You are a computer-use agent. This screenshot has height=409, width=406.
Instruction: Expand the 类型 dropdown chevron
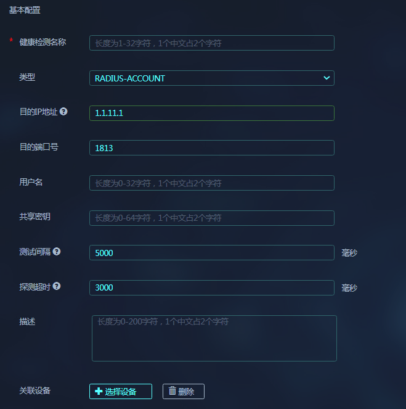327,78
